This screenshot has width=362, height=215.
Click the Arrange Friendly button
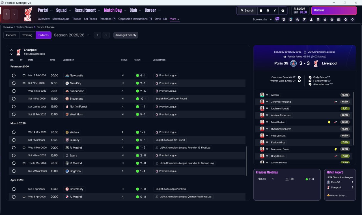tap(126, 35)
